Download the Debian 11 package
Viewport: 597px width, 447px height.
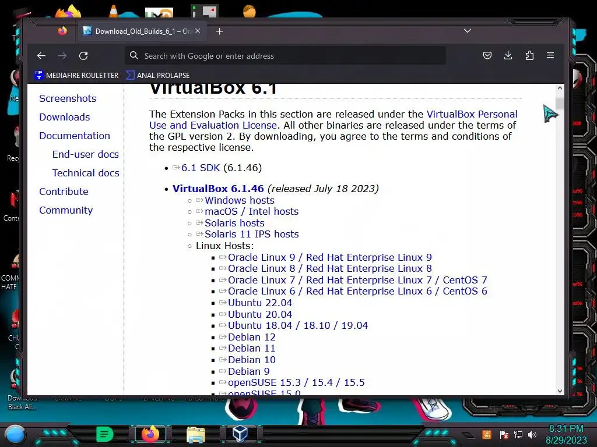point(252,348)
